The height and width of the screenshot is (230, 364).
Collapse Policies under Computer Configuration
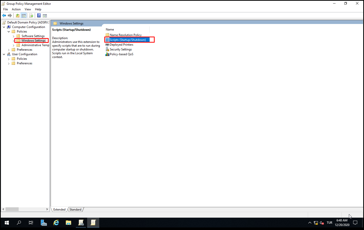coord(9,32)
